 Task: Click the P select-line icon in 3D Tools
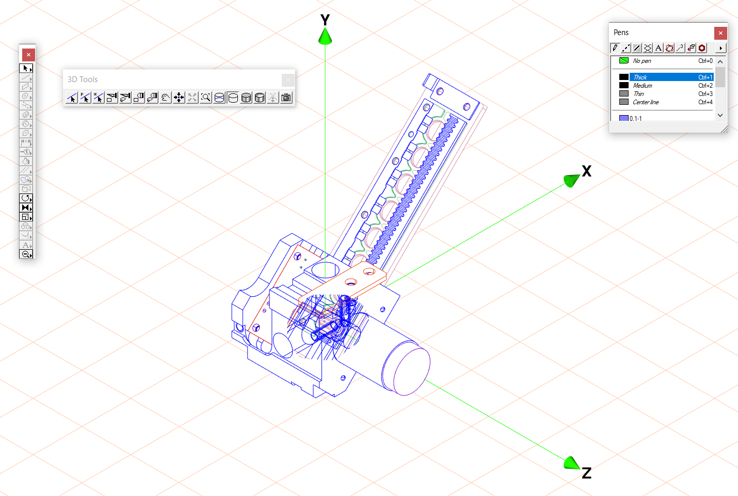[x=85, y=98]
